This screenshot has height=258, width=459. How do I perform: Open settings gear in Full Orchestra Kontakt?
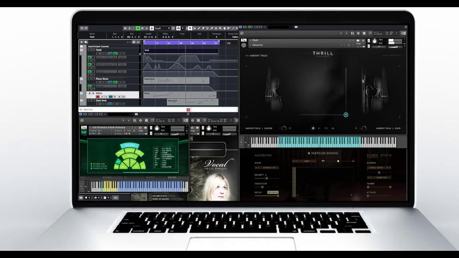141,120
